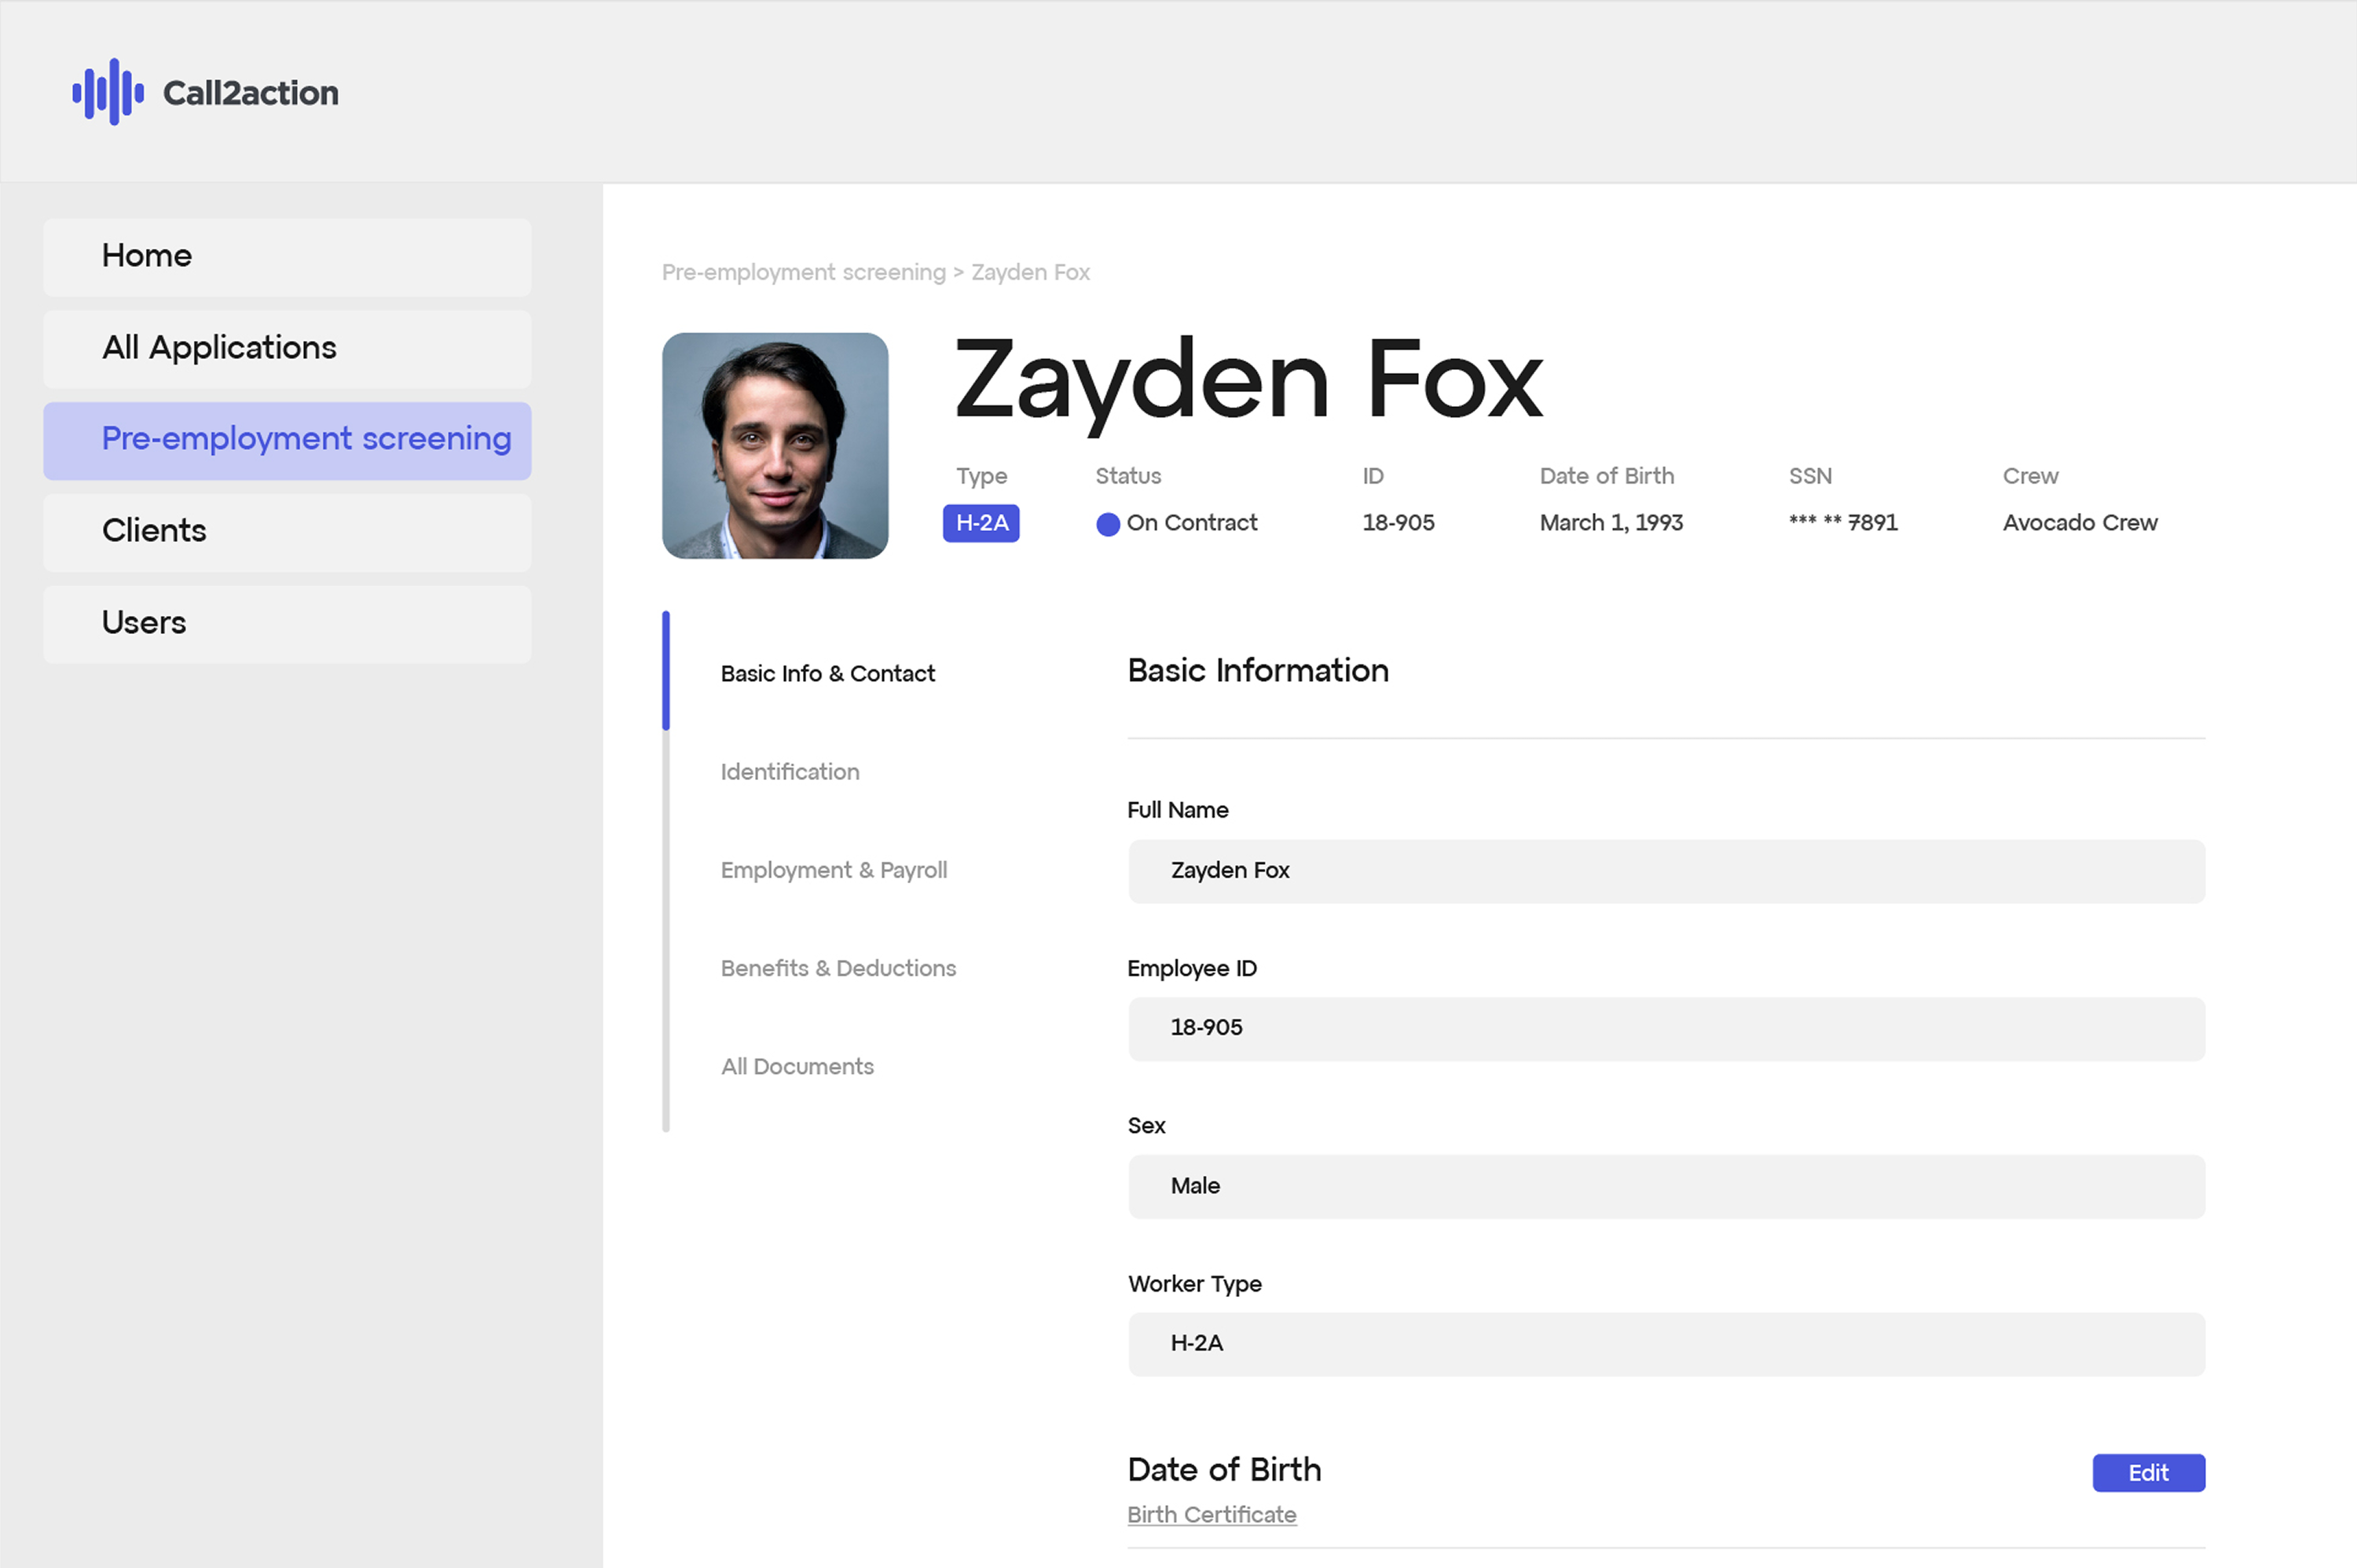Go to Home in sidebar
2357x1568 pixels.
tap(287, 257)
